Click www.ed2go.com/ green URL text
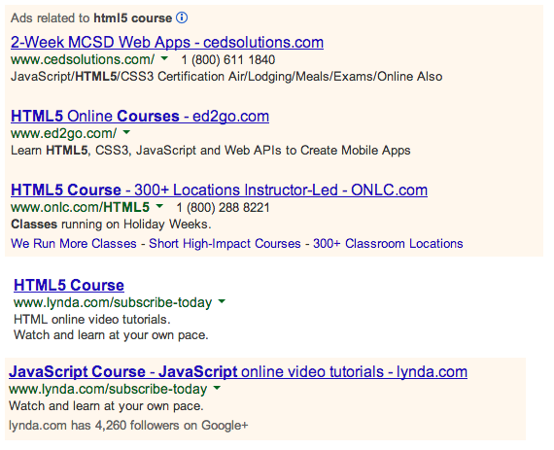 point(63,133)
